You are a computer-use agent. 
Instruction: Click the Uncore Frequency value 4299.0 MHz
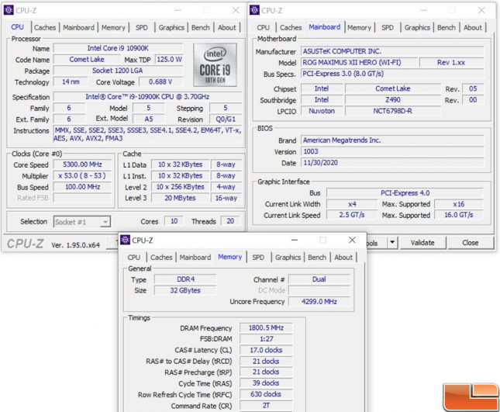click(319, 302)
